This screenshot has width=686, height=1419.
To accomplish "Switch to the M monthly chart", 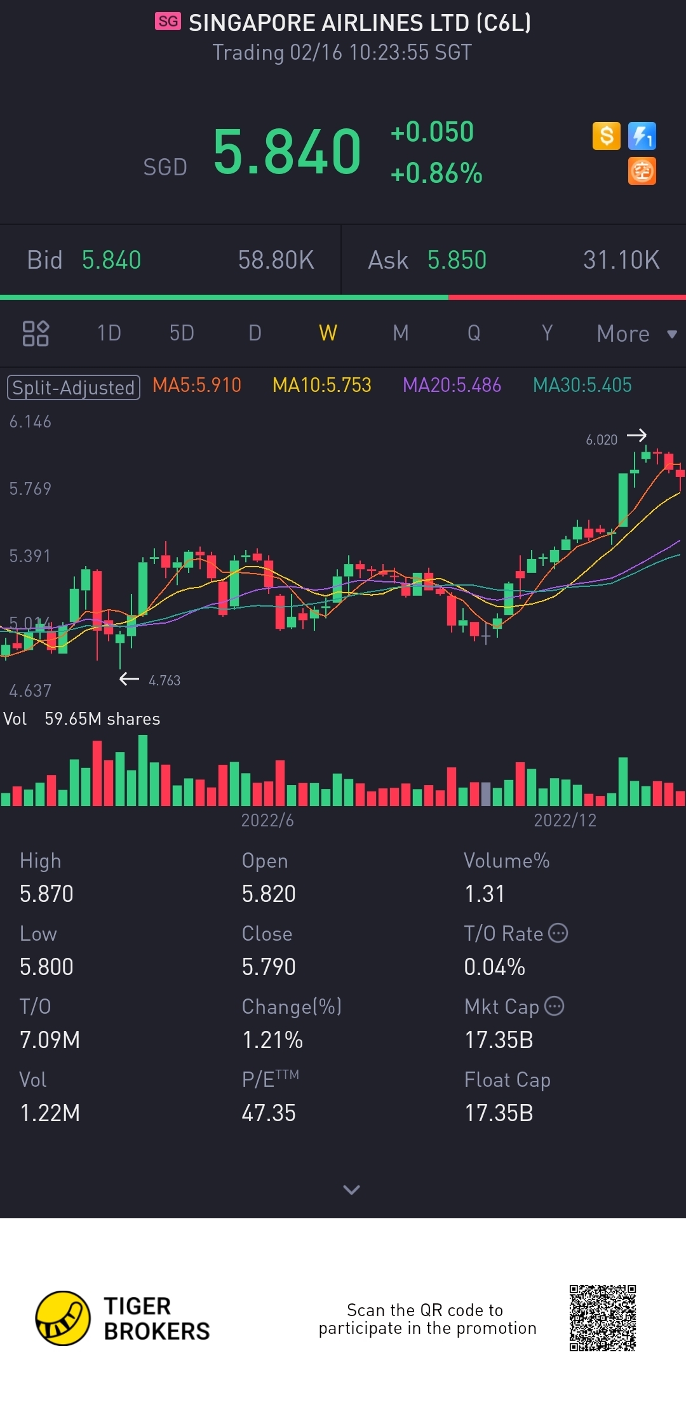I will pos(401,333).
